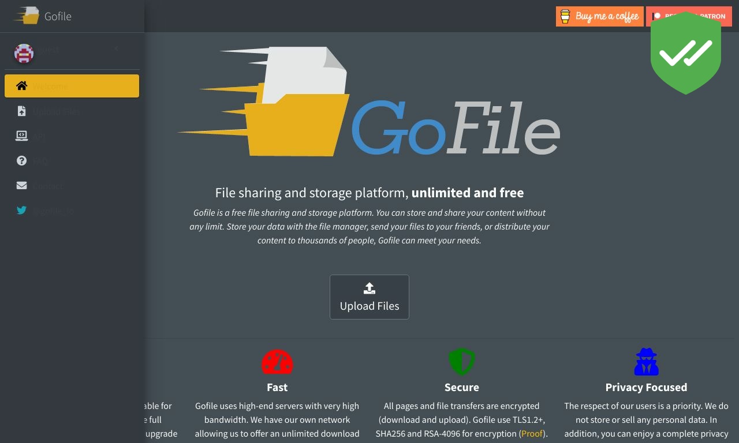Visit the @gofile_io Twitter bird icon

pyautogui.click(x=21, y=211)
